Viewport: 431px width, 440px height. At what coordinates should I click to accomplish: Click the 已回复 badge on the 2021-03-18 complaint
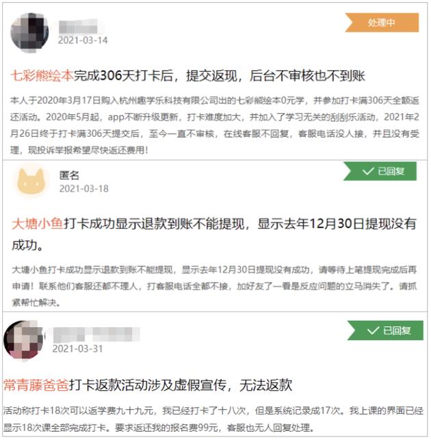point(380,171)
